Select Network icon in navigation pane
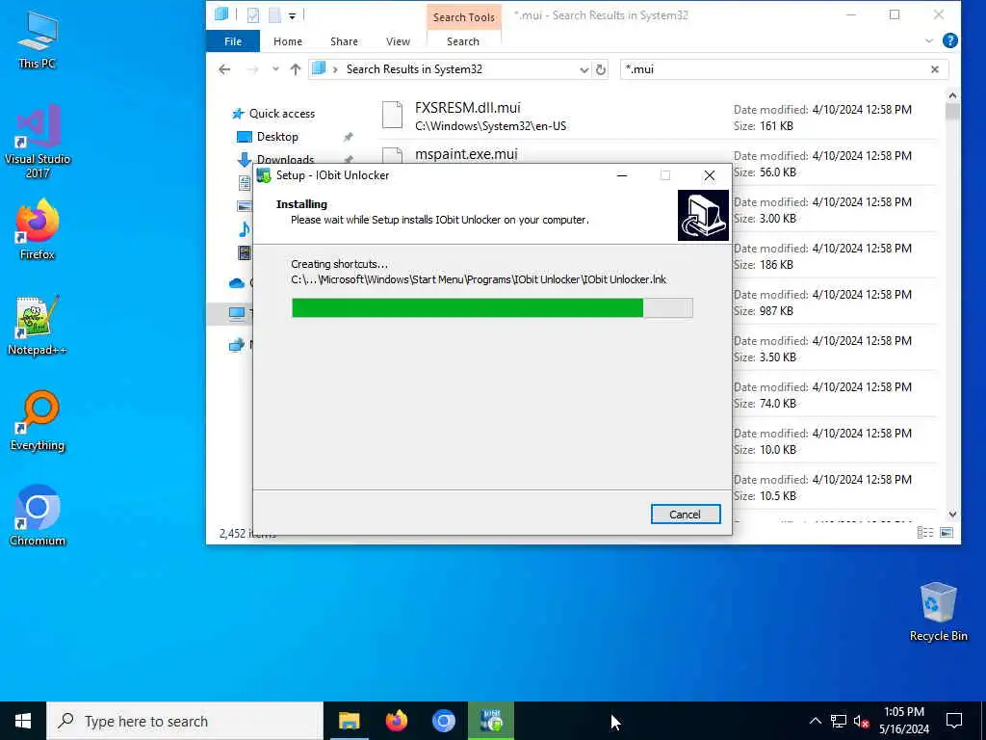This screenshot has width=986, height=740. pos(237,344)
